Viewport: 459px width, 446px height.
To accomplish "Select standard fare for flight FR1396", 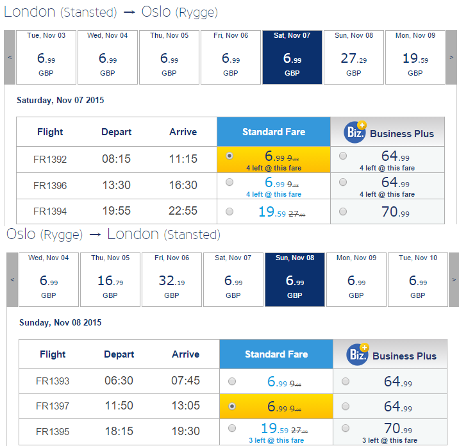I will click(230, 183).
